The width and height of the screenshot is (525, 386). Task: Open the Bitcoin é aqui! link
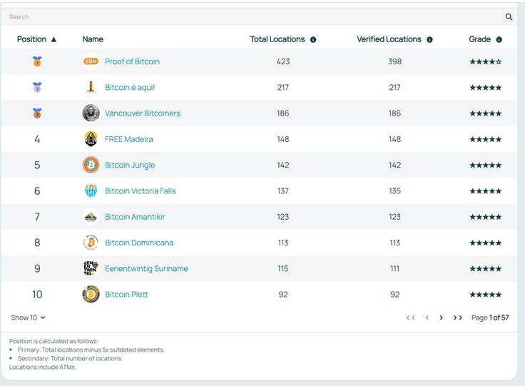(x=130, y=87)
